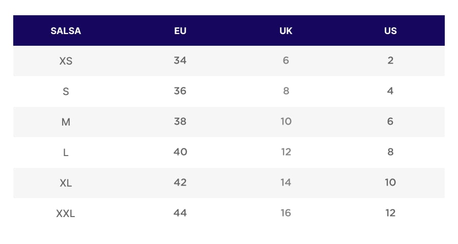Select the XXL size label
The height and width of the screenshot is (244, 458).
[x=66, y=213]
